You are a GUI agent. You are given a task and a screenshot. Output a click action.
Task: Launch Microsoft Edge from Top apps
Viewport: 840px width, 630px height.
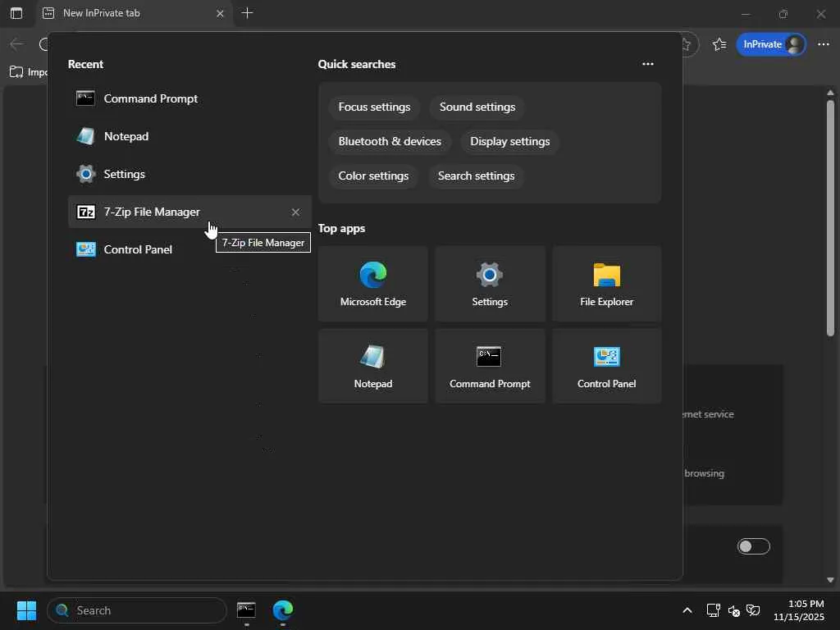[373, 284]
